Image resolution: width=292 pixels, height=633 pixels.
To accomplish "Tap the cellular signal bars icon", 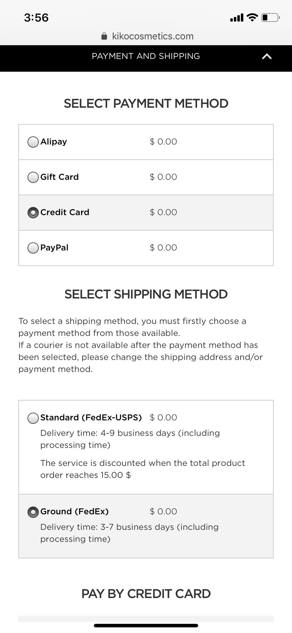I will 237,18.
